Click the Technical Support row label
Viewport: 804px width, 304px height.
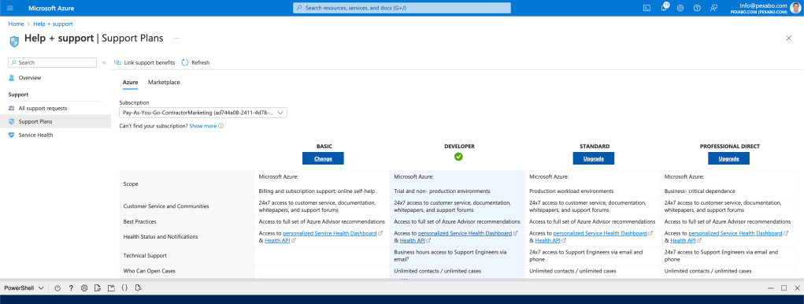145,255
